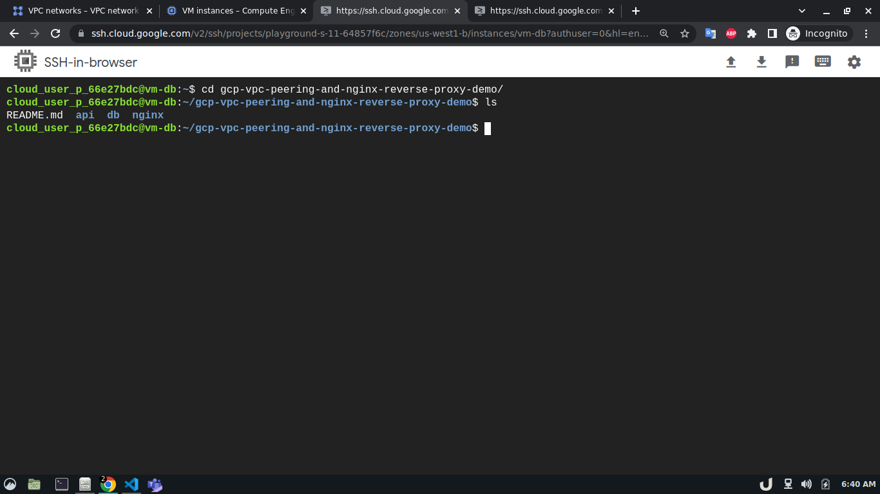This screenshot has width=880, height=494.
Task: Open Microsoft Teams from taskbar
Action: click(x=155, y=484)
